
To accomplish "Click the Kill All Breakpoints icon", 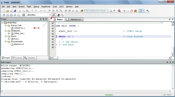I will [x=135, y=11].
